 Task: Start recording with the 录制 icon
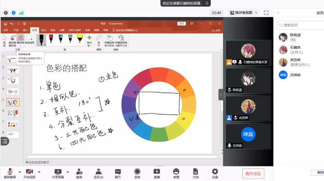137,173
